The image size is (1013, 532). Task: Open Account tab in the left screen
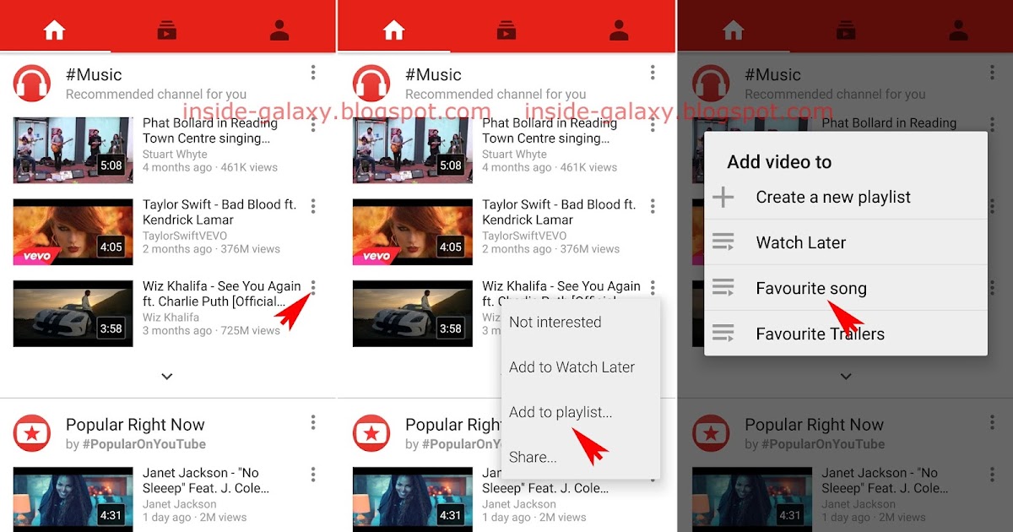[x=279, y=30]
